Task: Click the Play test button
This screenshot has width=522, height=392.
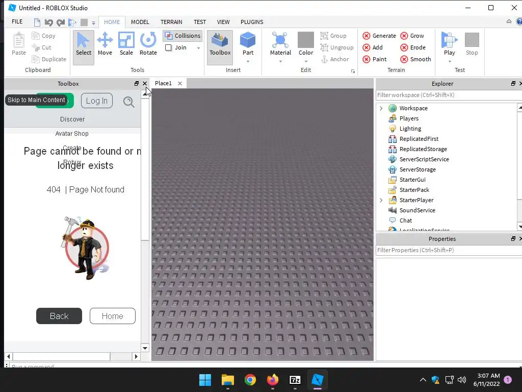Action: [x=449, y=43]
